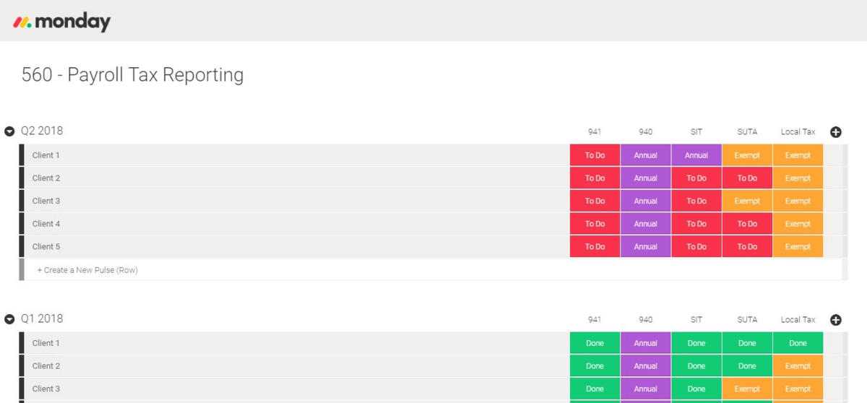Add a column to Q2 2018 group
The image size is (867, 403).
tap(836, 132)
